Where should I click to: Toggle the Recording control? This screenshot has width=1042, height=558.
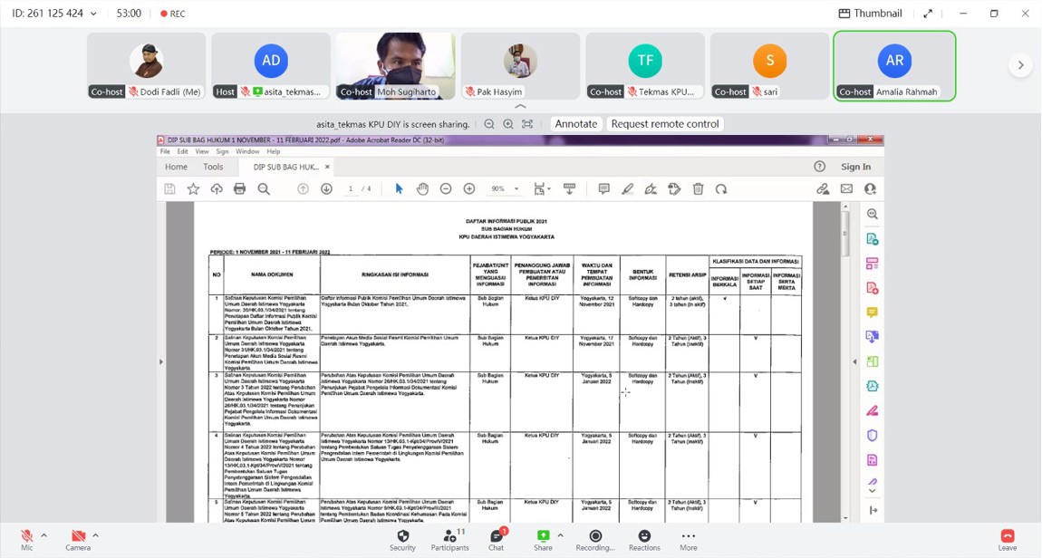(595, 536)
